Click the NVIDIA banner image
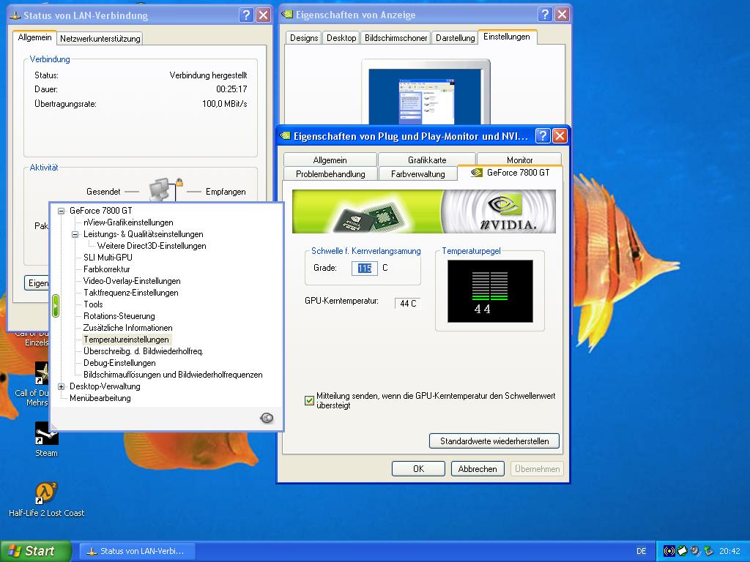Screen dimensions: 750x562 tap(424, 211)
